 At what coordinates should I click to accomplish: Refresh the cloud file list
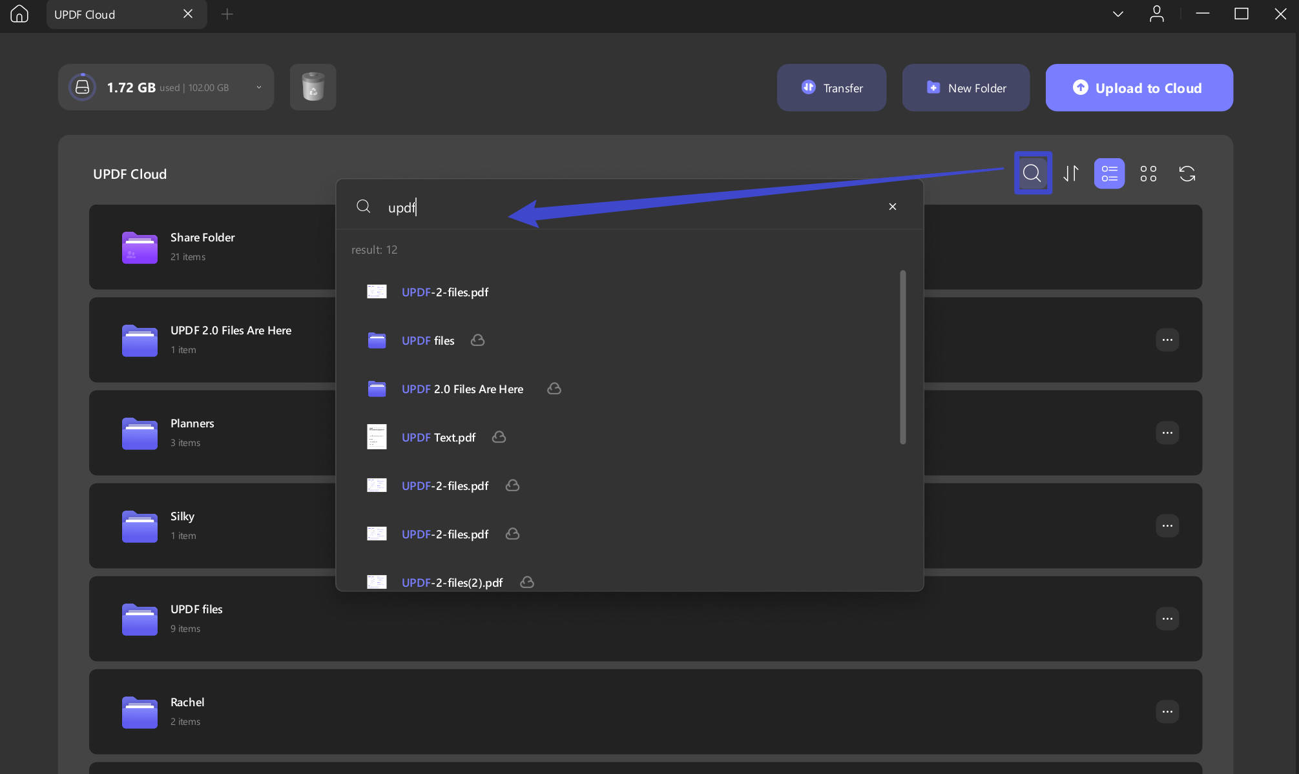coord(1187,173)
